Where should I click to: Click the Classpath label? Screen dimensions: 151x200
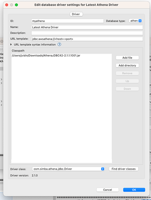coord(18,51)
